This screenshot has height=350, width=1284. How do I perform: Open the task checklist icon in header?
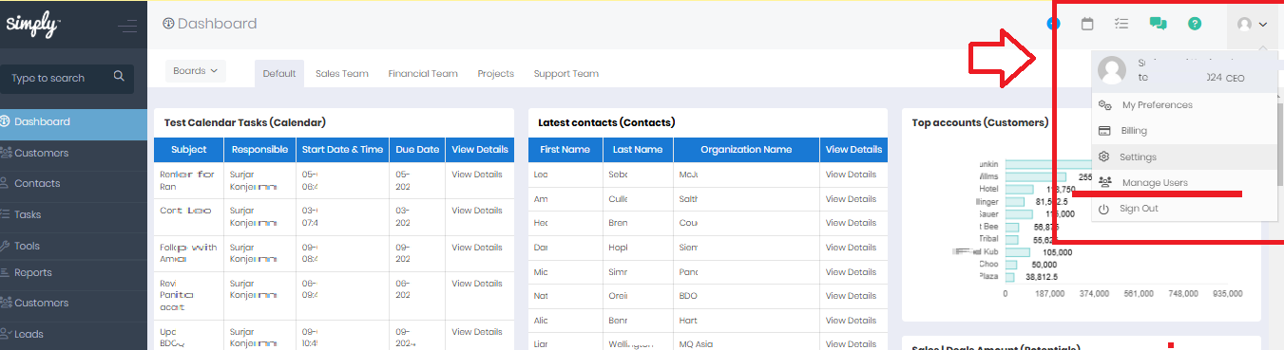(x=1121, y=24)
